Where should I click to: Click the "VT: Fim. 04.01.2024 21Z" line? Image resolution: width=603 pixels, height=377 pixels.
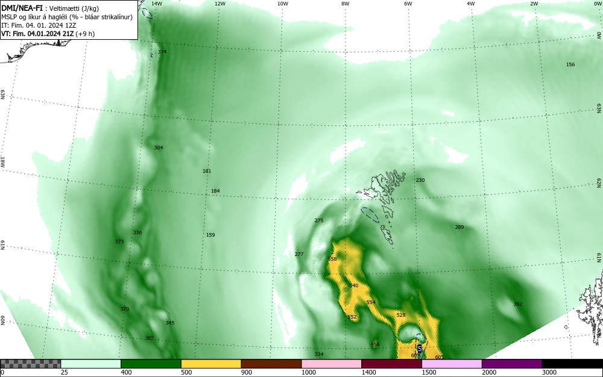(37, 34)
